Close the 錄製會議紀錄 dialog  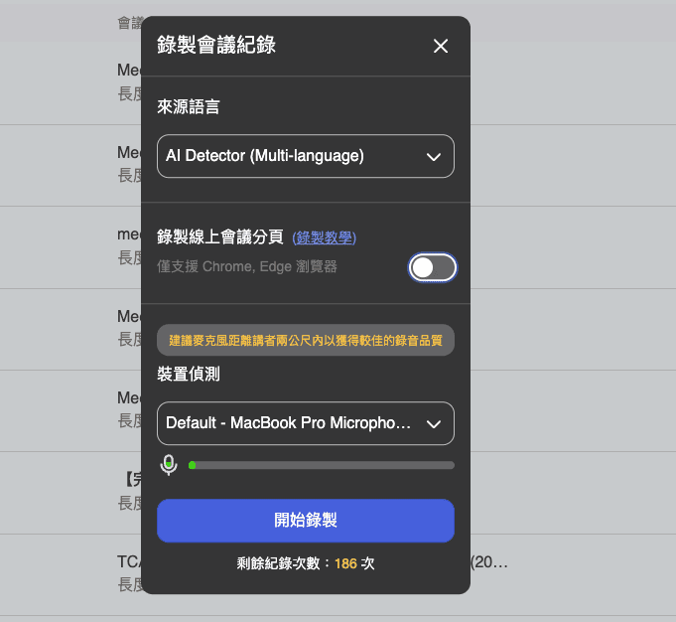(x=441, y=46)
